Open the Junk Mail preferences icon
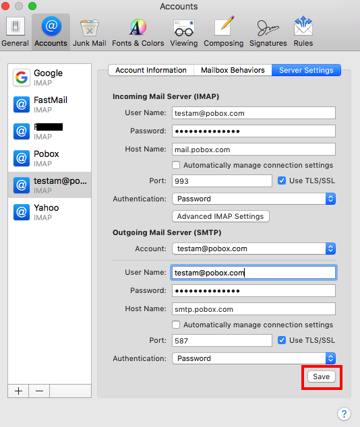Viewport: 360px width, 427px height. pyautogui.click(x=90, y=32)
